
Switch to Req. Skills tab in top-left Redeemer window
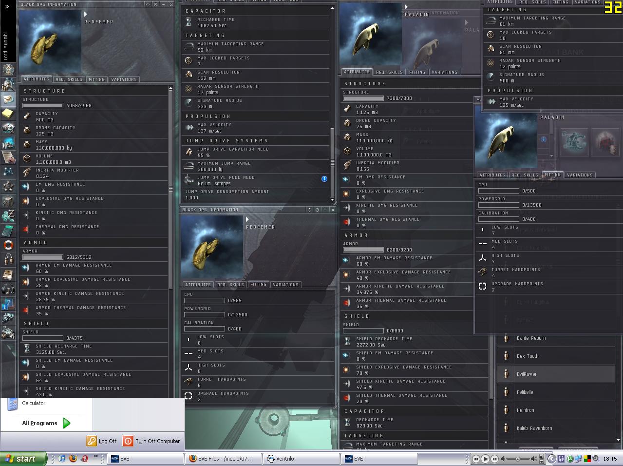click(69, 79)
